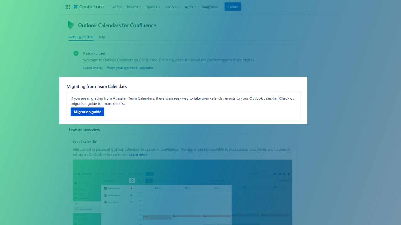Open Learn more link under Ready to use
The width and height of the screenshot is (401, 225).
92,68
